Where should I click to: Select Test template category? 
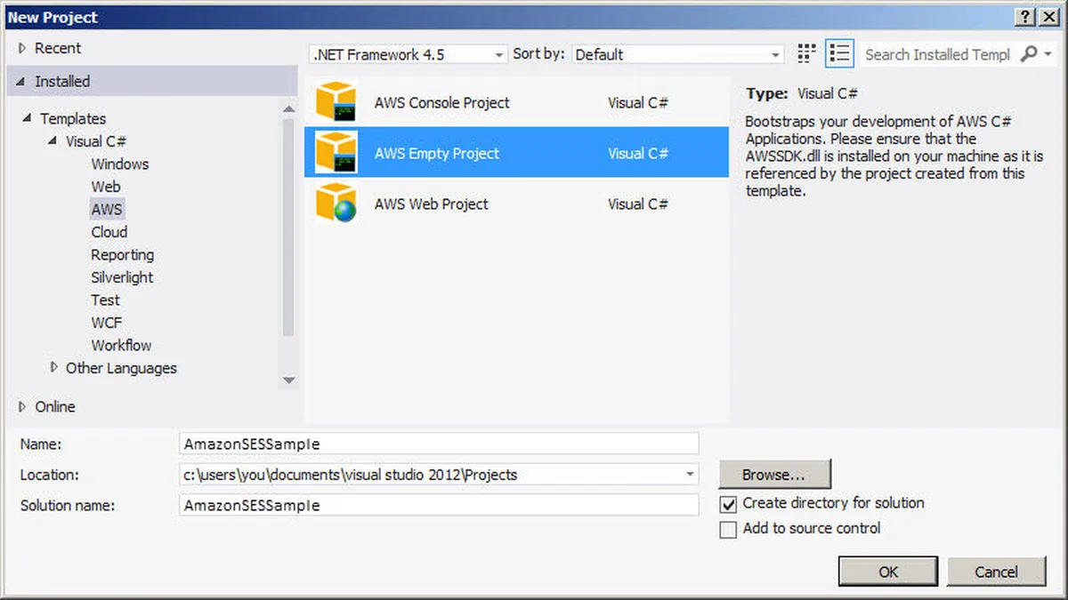pyautogui.click(x=105, y=300)
